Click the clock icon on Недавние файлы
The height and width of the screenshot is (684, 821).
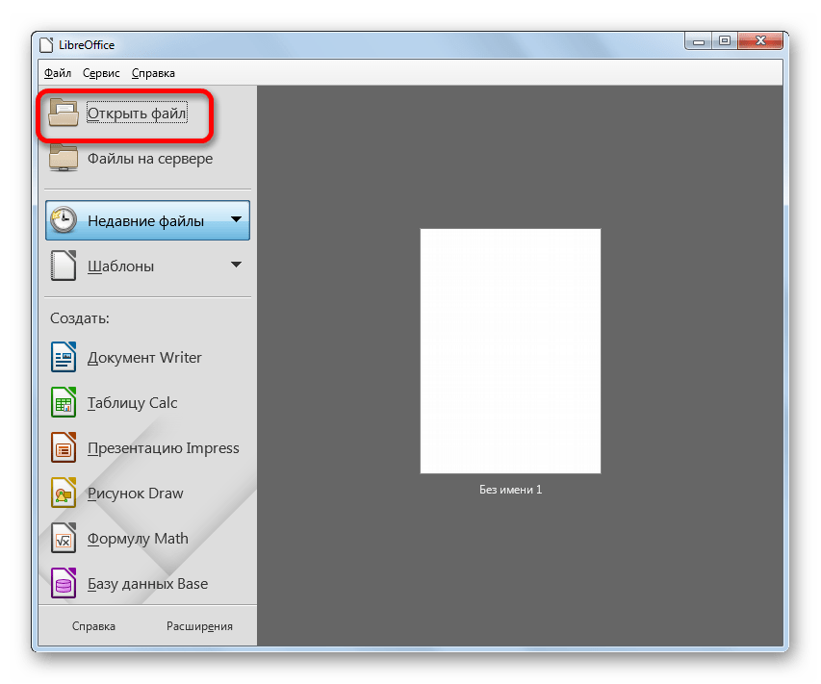(64, 220)
